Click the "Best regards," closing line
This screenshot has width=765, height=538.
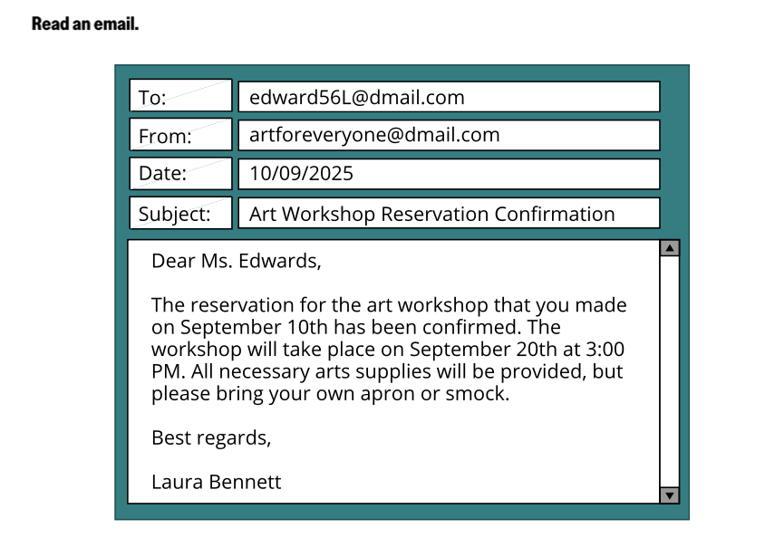(x=211, y=437)
